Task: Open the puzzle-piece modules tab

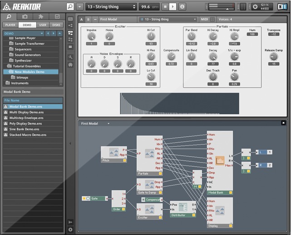Action: pos(41,17)
